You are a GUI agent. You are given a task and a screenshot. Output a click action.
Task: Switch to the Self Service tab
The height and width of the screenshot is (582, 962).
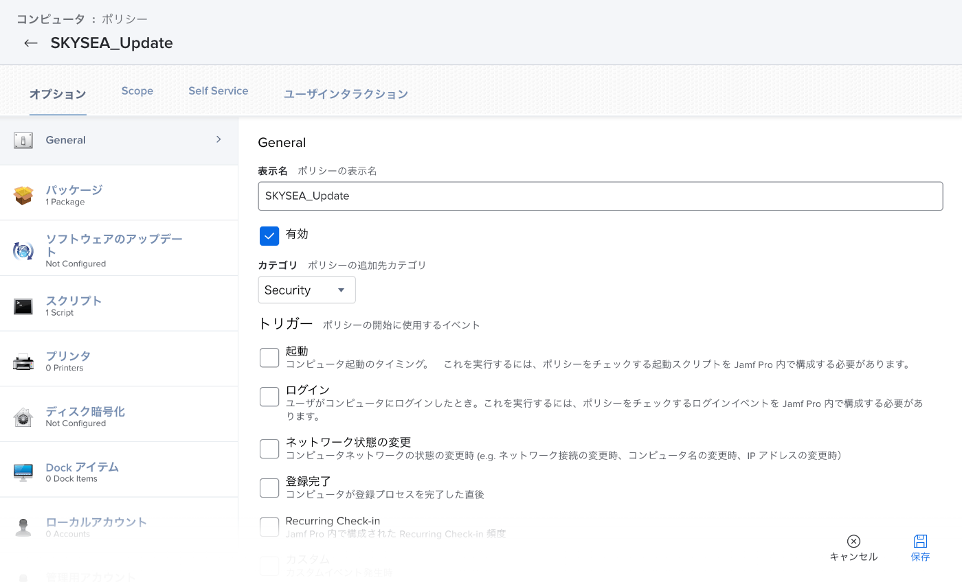coord(219,91)
